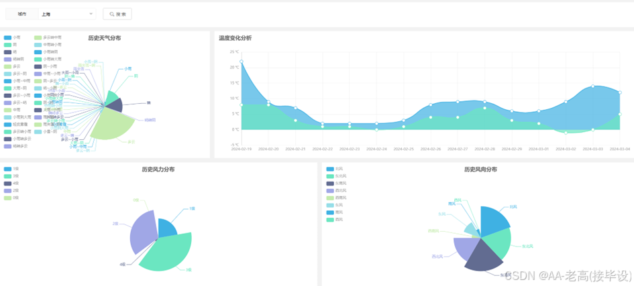Click the high-temperature point for 2024-03-03

coord(593,86)
